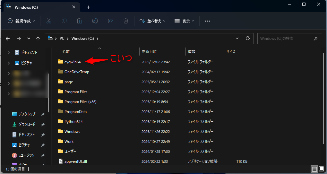Screen dimensions: 327x174
Task: Open the 表示 view dropdown
Action: pyautogui.click(x=184, y=21)
